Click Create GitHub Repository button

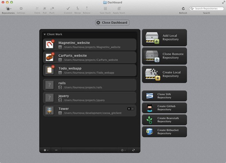(x=164, y=108)
